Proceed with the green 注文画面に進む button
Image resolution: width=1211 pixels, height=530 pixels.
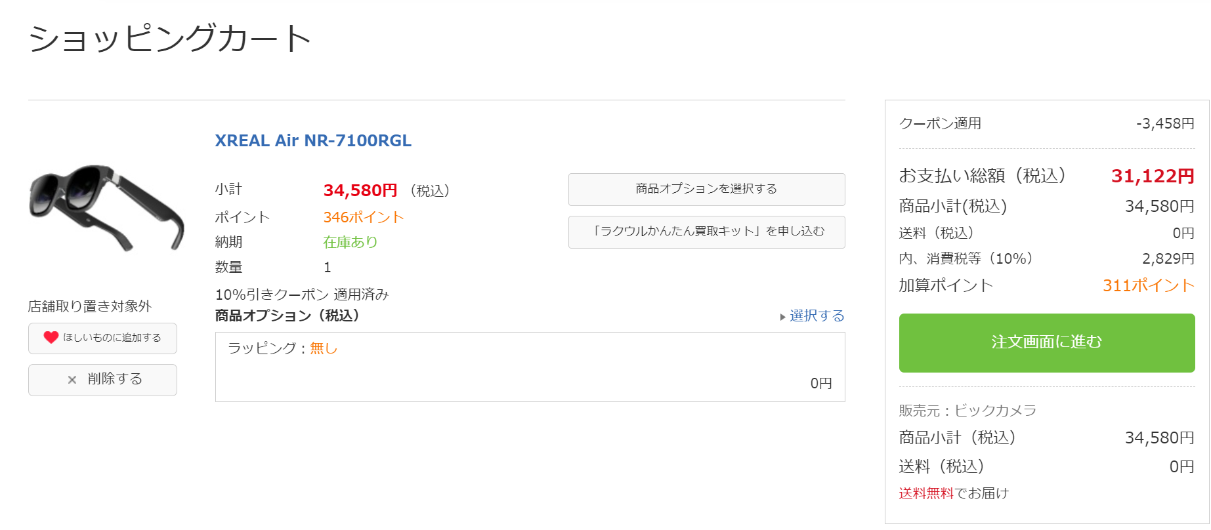tap(1046, 342)
